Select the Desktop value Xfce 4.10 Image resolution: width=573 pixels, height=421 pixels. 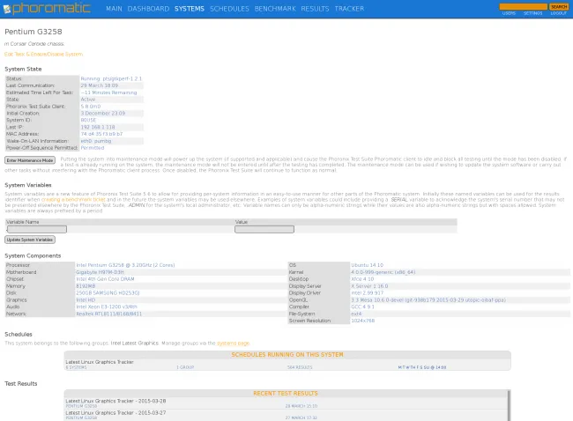tap(362, 279)
